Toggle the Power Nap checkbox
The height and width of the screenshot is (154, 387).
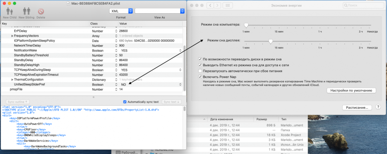click(200, 77)
